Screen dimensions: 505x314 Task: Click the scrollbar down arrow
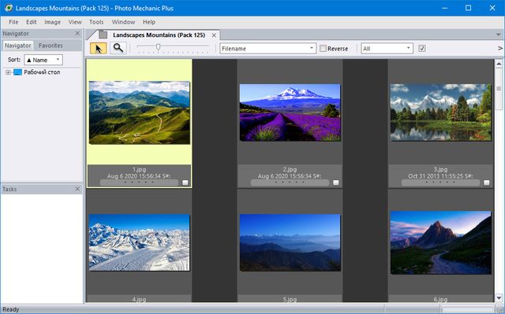pyautogui.click(x=499, y=298)
